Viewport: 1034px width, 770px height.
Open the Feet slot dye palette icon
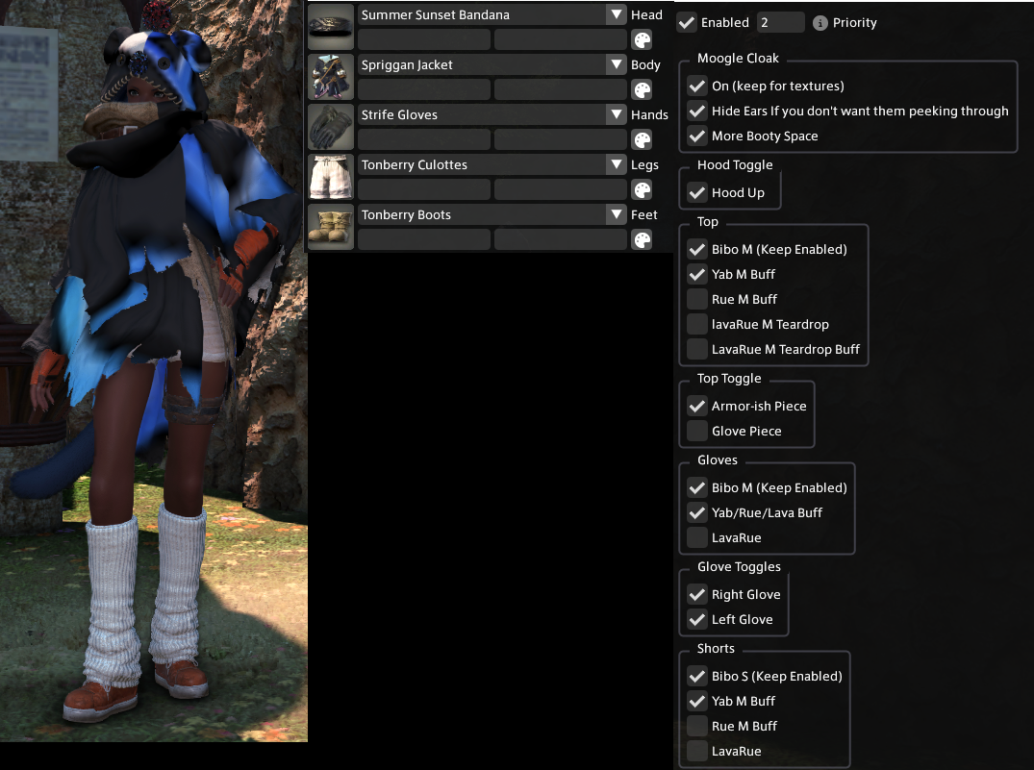(642, 240)
